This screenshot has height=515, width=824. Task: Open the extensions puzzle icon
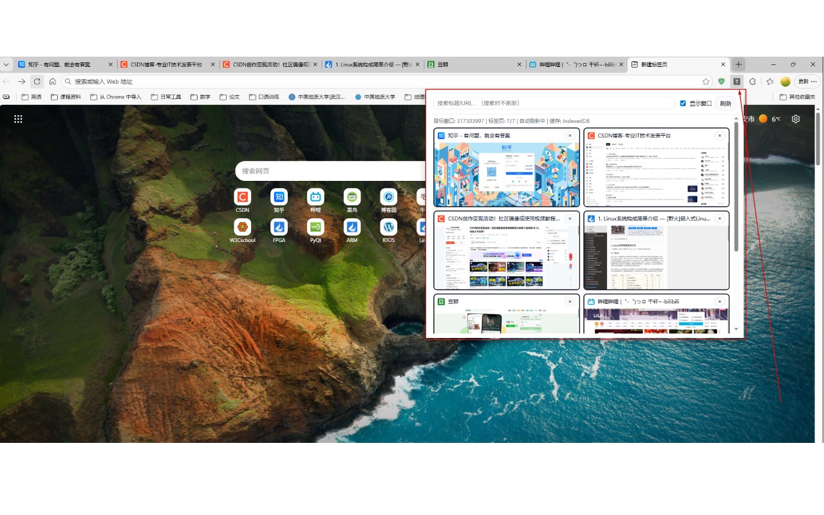coord(753,82)
